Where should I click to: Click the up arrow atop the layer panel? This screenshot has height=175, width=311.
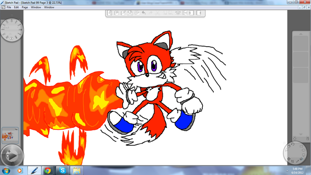[301, 34]
